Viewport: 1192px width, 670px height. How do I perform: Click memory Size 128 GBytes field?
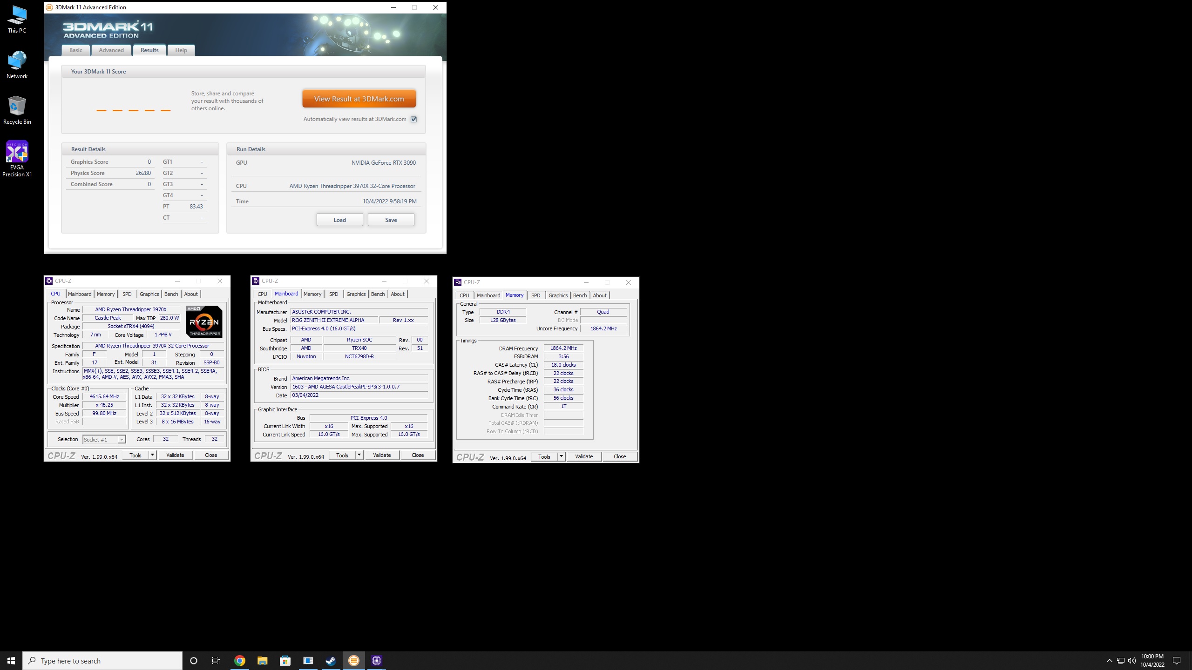503,320
